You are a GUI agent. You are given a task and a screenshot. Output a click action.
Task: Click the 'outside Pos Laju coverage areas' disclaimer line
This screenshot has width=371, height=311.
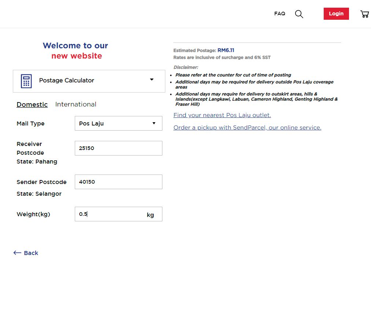coord(254,84)
